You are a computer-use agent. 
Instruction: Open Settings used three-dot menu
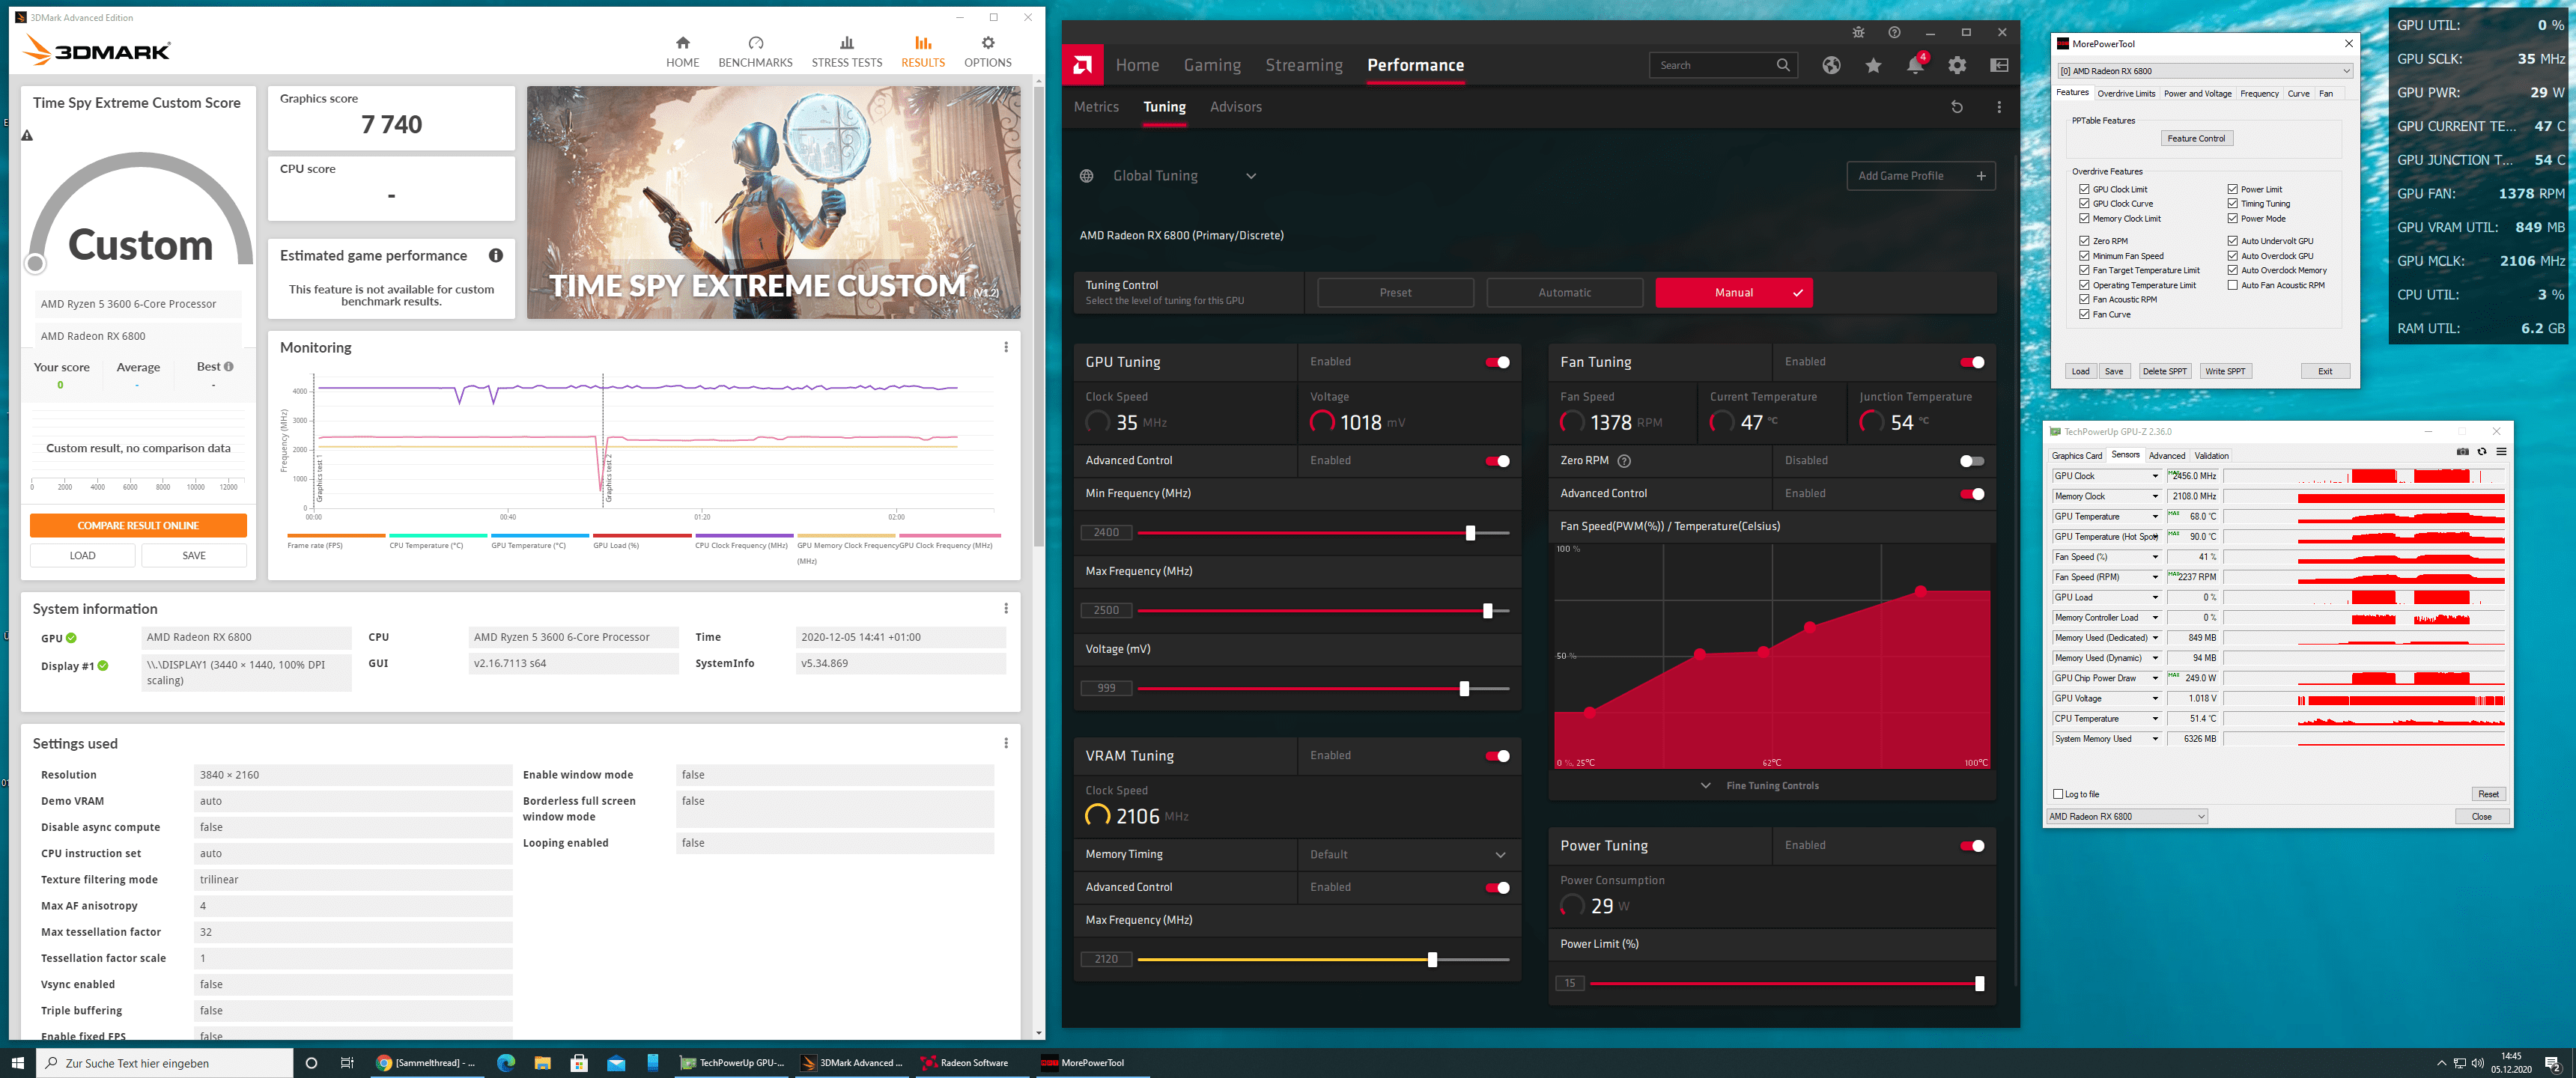(1005, 743)
